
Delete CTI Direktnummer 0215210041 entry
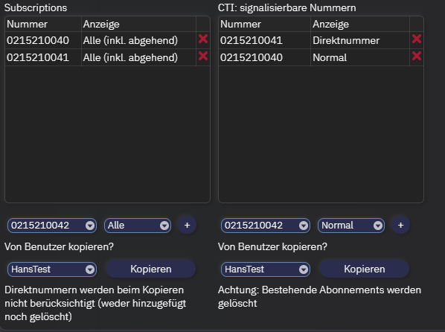pyautogui.click(x=416, y=39)
